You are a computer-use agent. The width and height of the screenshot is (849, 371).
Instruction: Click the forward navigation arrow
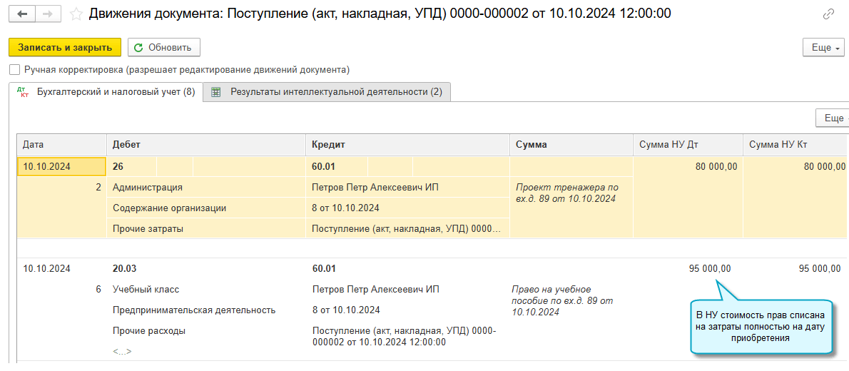point(47,14)
